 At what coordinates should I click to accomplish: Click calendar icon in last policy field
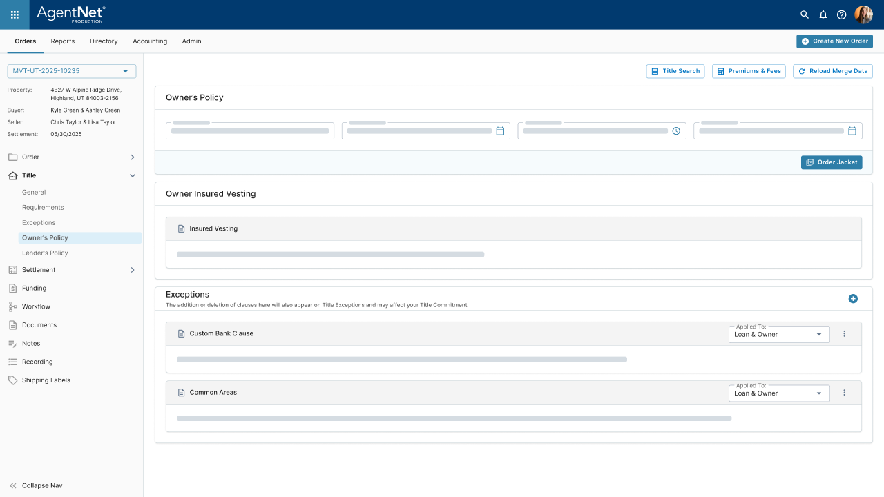coord(852,131)
